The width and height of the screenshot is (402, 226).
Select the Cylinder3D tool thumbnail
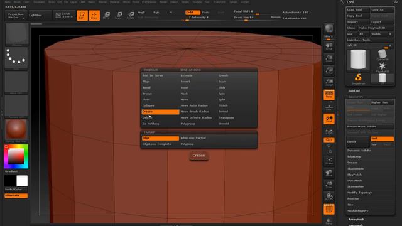[x=383, y=55]
